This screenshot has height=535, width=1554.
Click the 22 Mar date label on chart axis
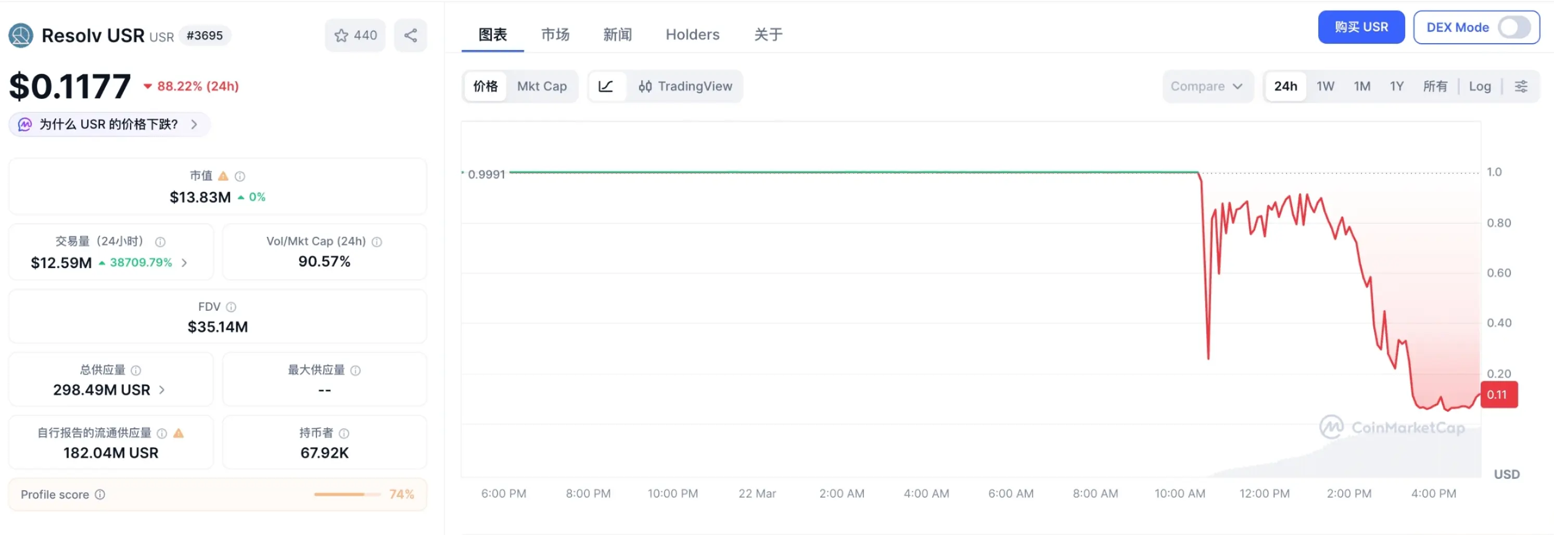click(x=757, y=494)
